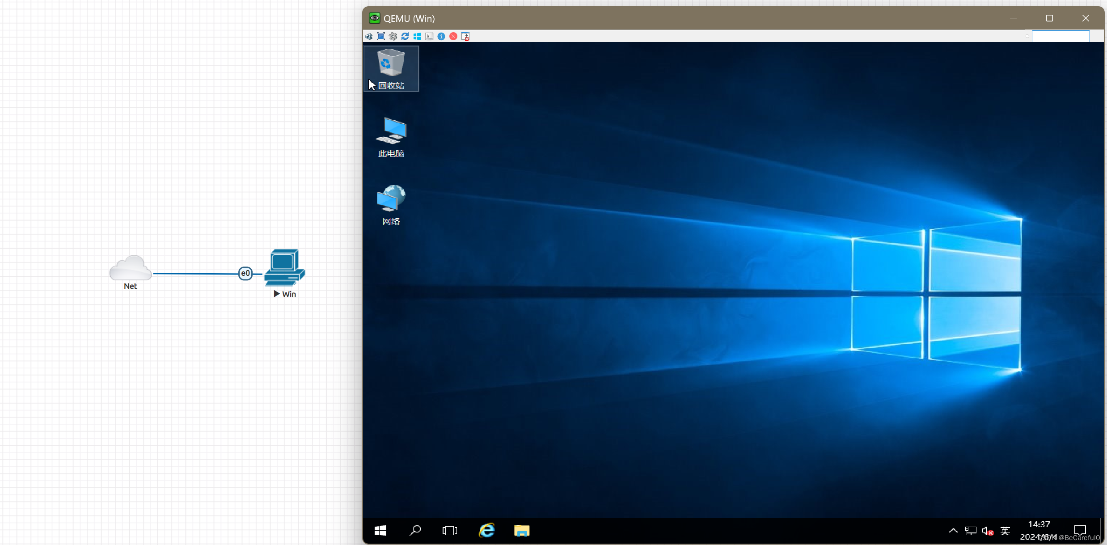Click the blue refresh arrows icon
The height and width of the screenshot is (545, 1107).
click(x=405, y=36)
